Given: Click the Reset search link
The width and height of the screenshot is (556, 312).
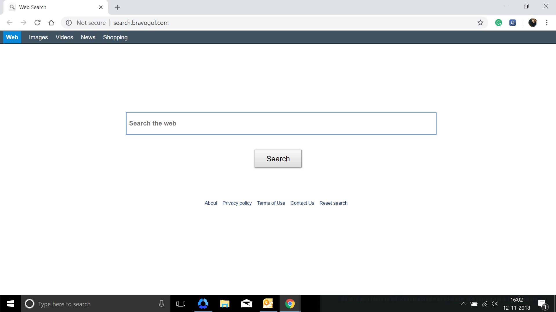Looking at the screenshot, I should pos(333,203).
